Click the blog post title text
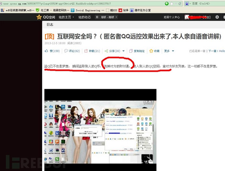 pos(139,36)
